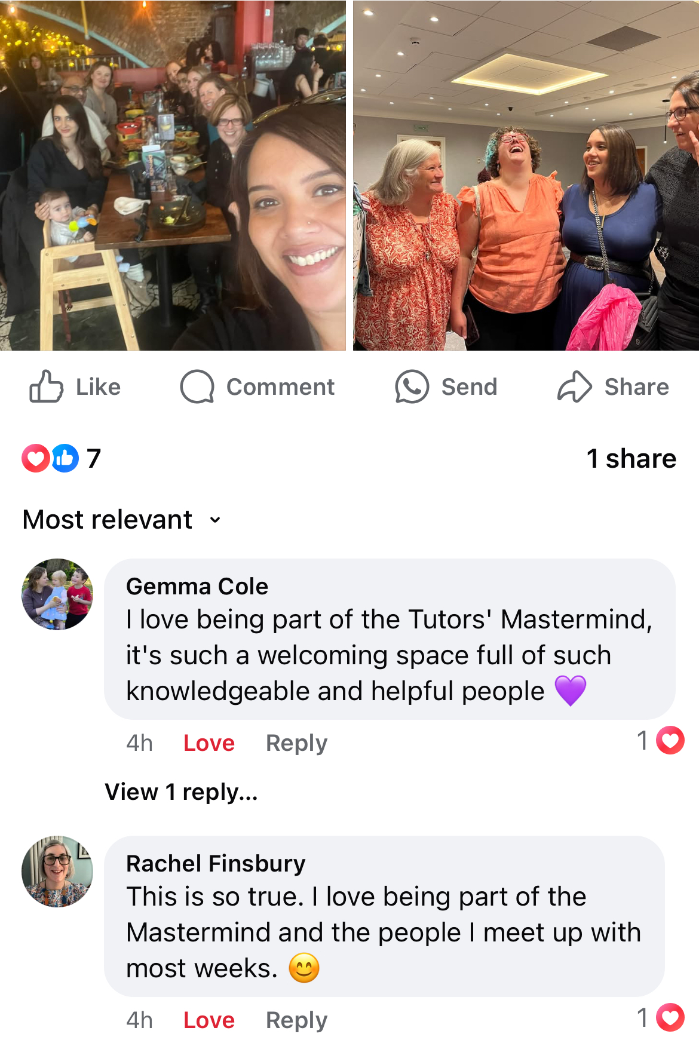Tap the heart reaction on Rachel Finsbury's comment

(x=670, y=1017)
